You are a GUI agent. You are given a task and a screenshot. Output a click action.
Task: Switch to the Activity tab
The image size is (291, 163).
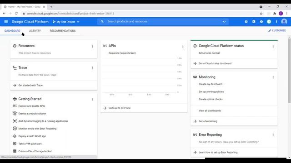[x=35, y=31]
